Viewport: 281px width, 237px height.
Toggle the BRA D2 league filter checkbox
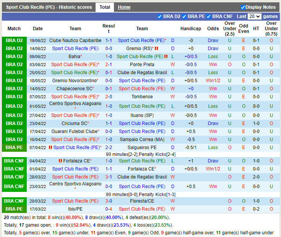[x=160, y=16]
